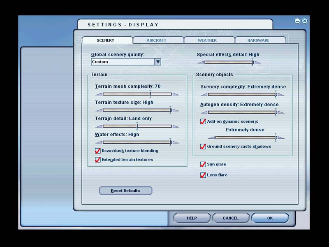Decrease Terrain detail with left arrow
The height and width of the screenshot is (247, 329).
click(x=99, y=126)
